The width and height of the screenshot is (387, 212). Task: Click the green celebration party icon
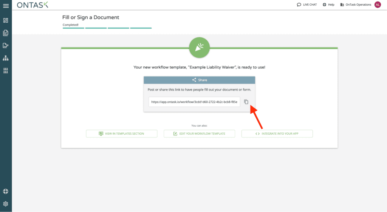(200, 48)
